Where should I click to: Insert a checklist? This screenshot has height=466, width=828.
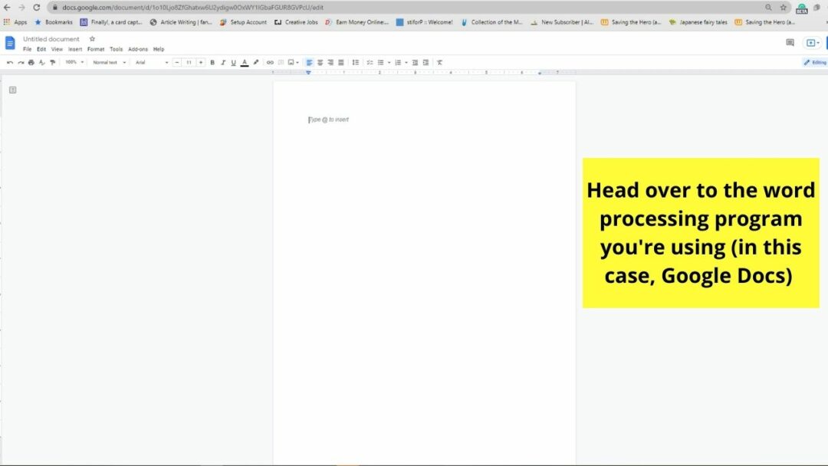pos(370,62)
